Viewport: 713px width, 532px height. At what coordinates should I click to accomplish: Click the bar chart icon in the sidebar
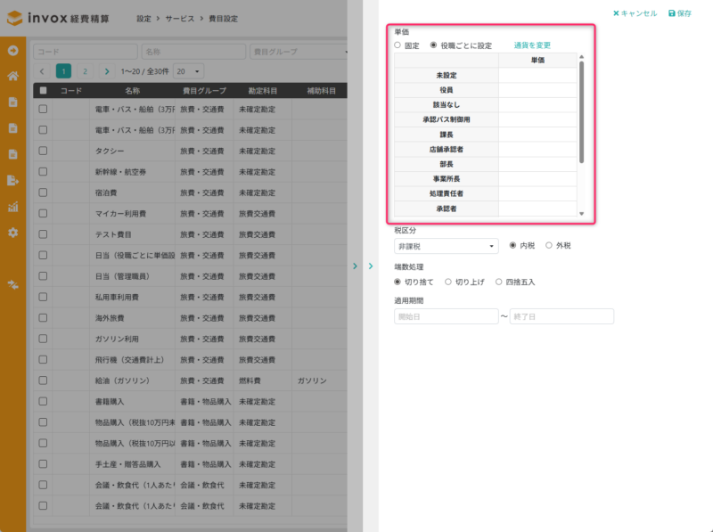coord(13,207)
